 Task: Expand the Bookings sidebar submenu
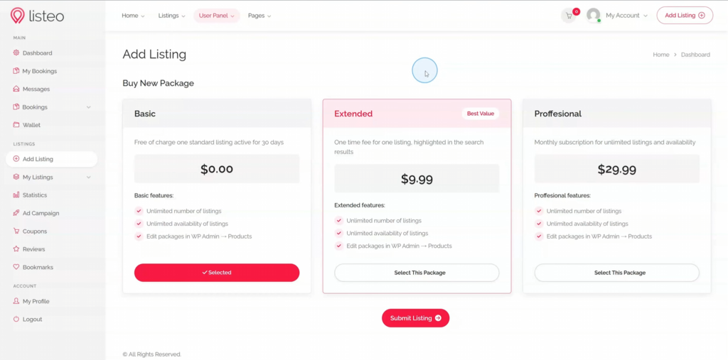tap(88, 107)
